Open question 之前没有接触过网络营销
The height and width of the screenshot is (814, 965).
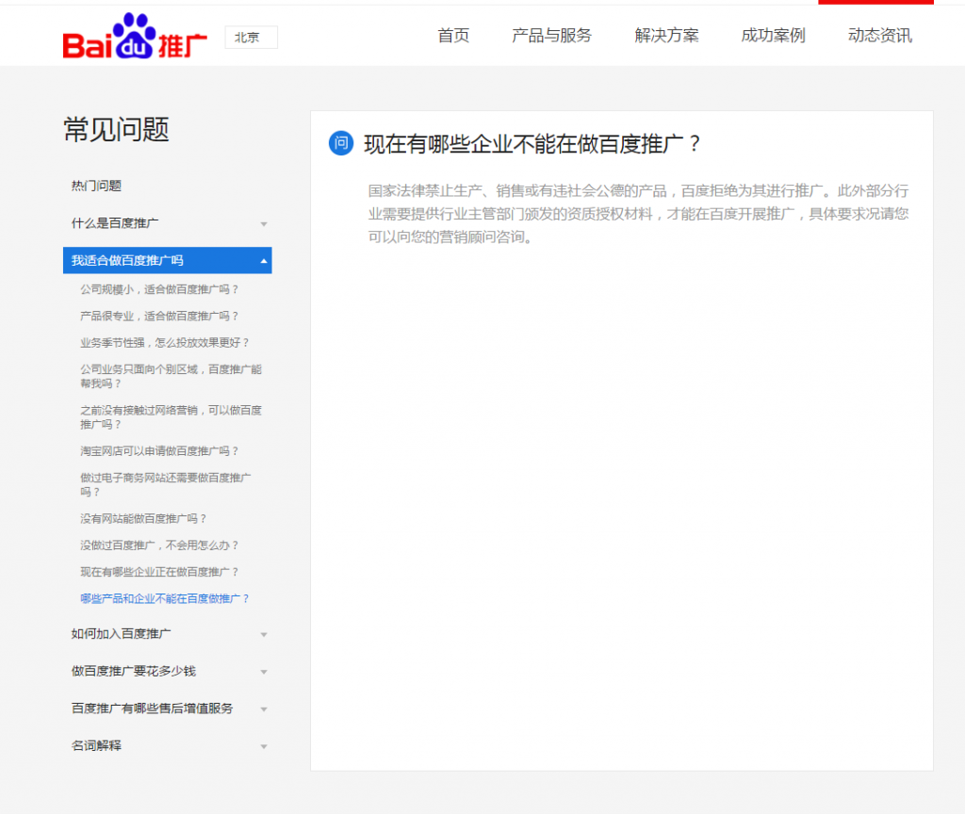click(172, 417)
